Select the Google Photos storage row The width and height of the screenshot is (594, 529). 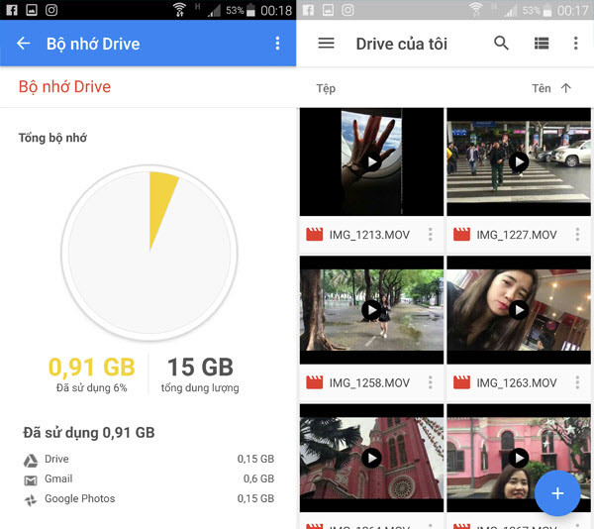pyautogui.click(x=148, y=499)
